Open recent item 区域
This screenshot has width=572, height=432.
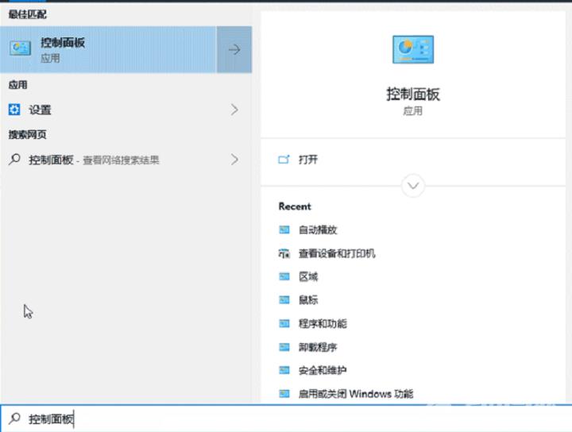pos(308,276)
